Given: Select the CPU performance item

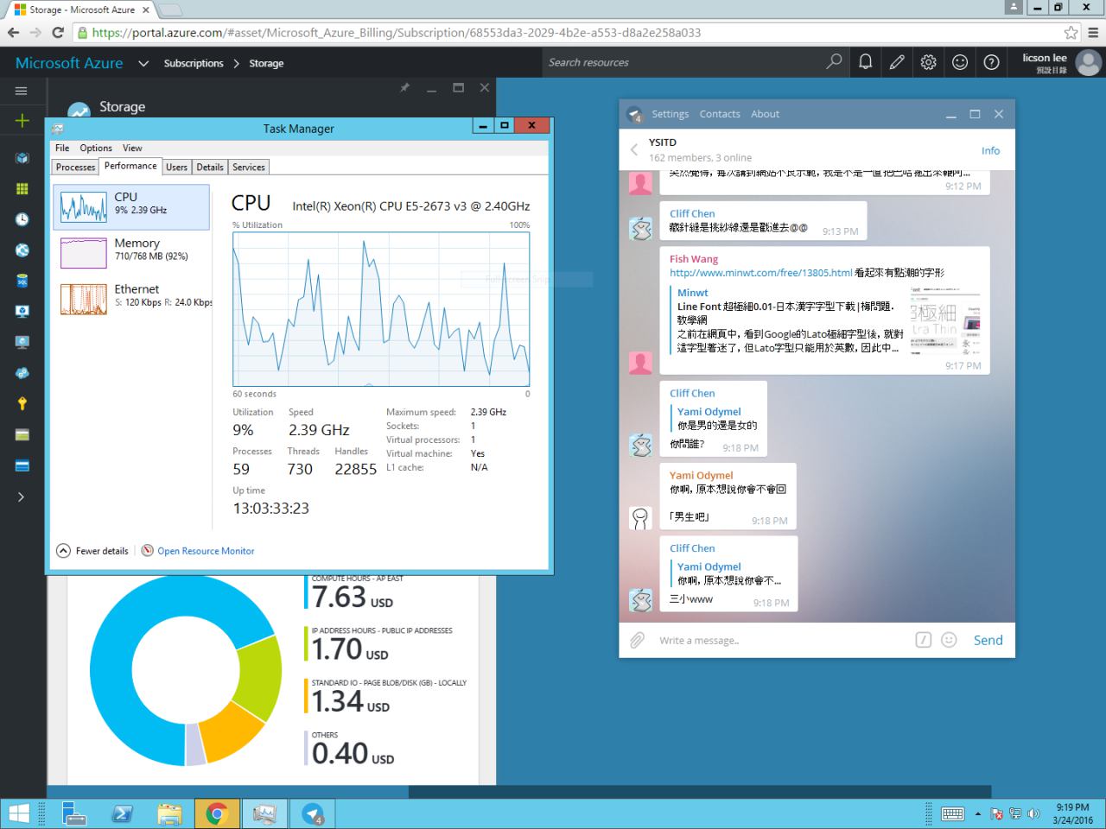Looking at the screenshot, I should click(x=131, y=207).
